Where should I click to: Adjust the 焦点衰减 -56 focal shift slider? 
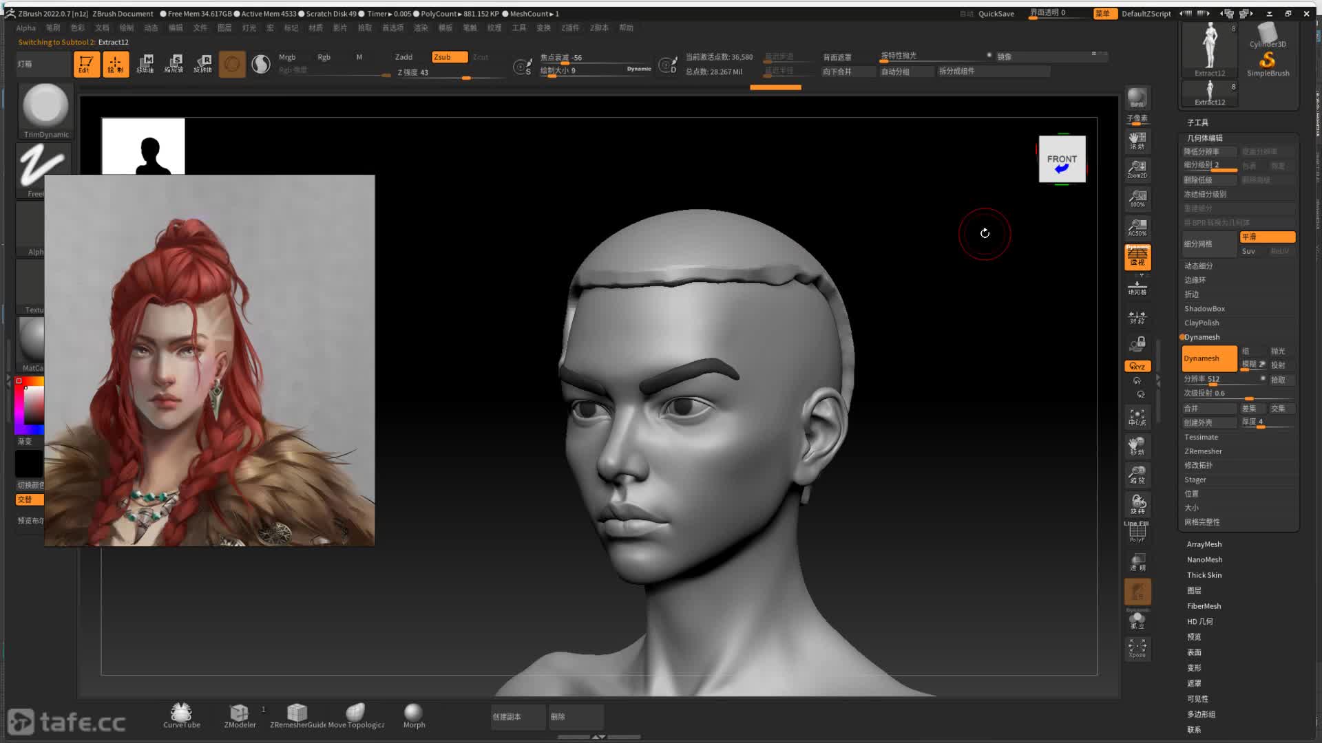pos(595,58)
